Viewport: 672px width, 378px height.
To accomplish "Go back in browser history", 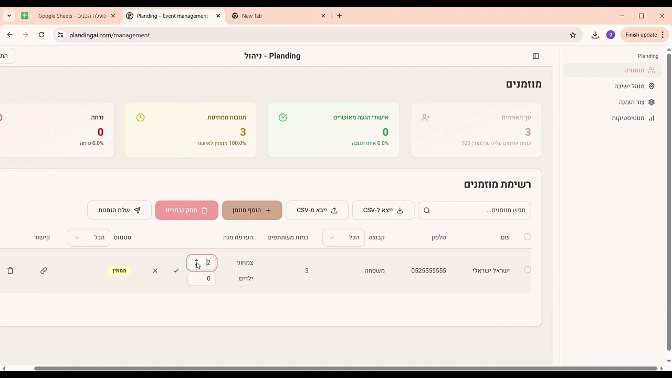I will tap(10, 35).
